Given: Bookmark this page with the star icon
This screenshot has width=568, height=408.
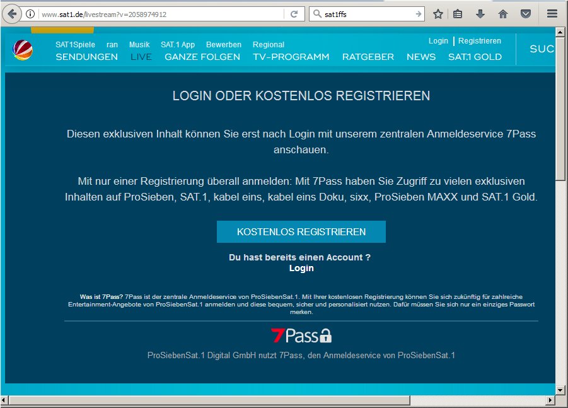Looking at the screenshot, I should (x=438, y=14).
